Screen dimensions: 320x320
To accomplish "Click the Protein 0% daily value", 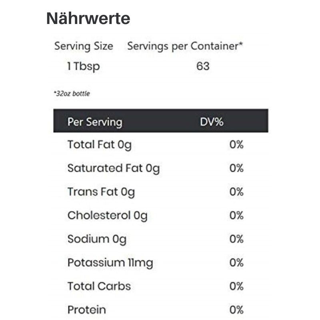I will click(x=236, y=310).
